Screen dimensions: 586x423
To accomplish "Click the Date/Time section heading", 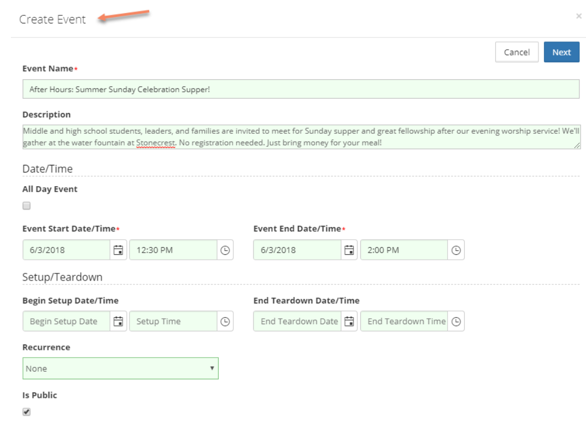I will [48, 169].
